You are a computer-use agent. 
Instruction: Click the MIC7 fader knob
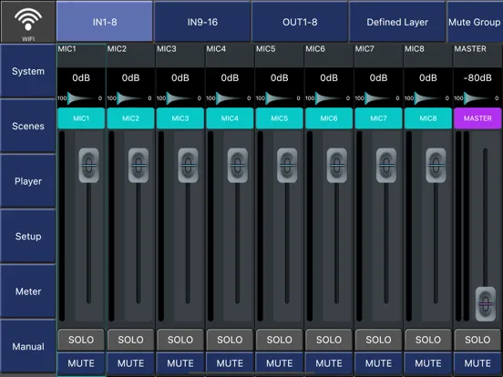point(386,166)
